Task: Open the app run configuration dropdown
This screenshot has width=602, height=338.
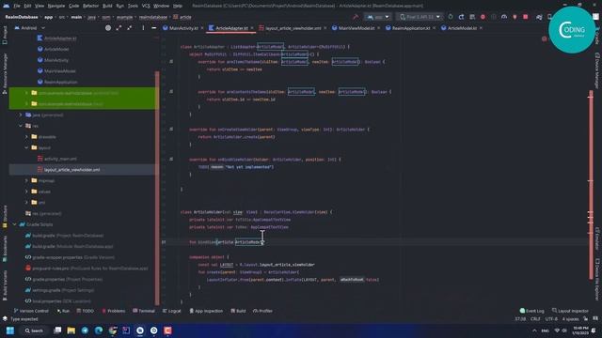Action: tap(378, 17)
